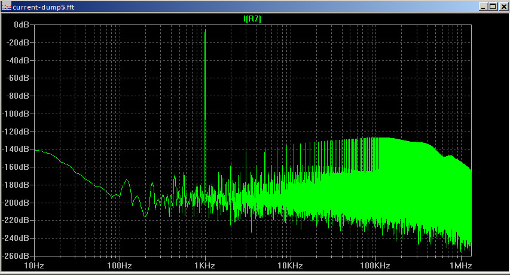Click the -100dB axis label
The image size is (510, 275).
(x=16, y=114)
